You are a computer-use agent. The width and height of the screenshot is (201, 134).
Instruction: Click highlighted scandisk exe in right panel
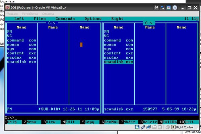click(119, 62)
